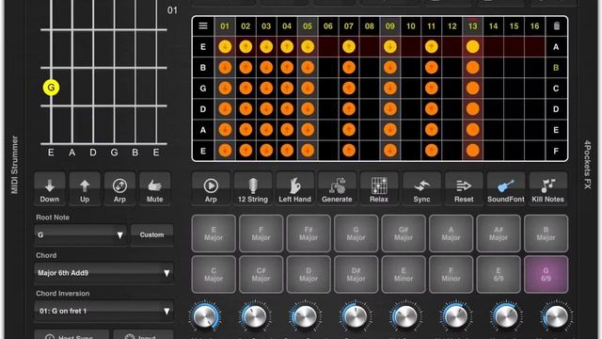Image resolution: width=602 pixels, height=339 pixels.
Task: Click the yellow G note on fretboard
Action: (x=51, y=88)
